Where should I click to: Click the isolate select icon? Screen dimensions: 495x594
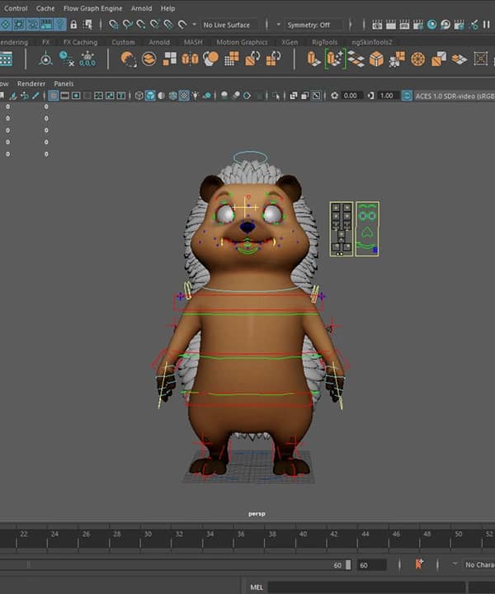coord(276,96)
